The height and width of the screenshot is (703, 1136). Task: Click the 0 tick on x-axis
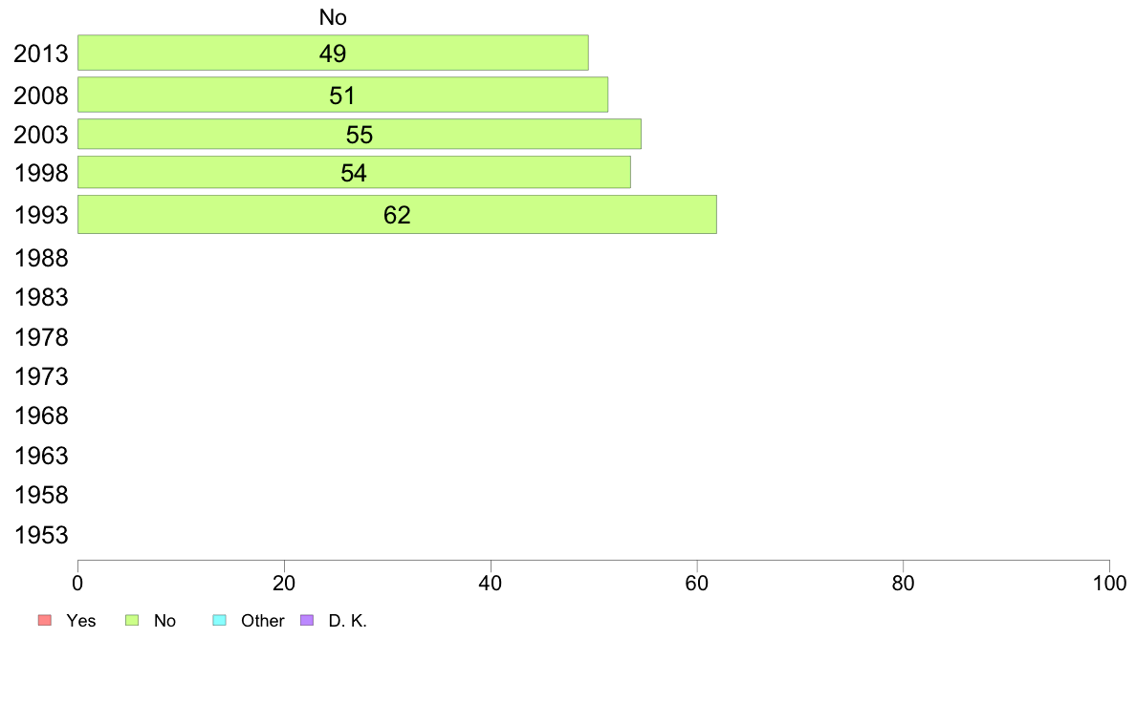tap(78, 583)
